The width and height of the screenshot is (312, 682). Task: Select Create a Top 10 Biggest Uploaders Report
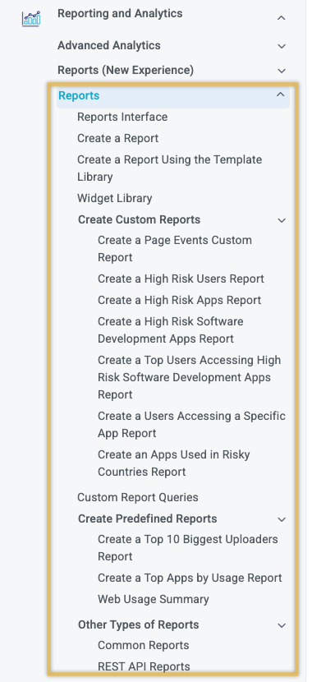188,547
